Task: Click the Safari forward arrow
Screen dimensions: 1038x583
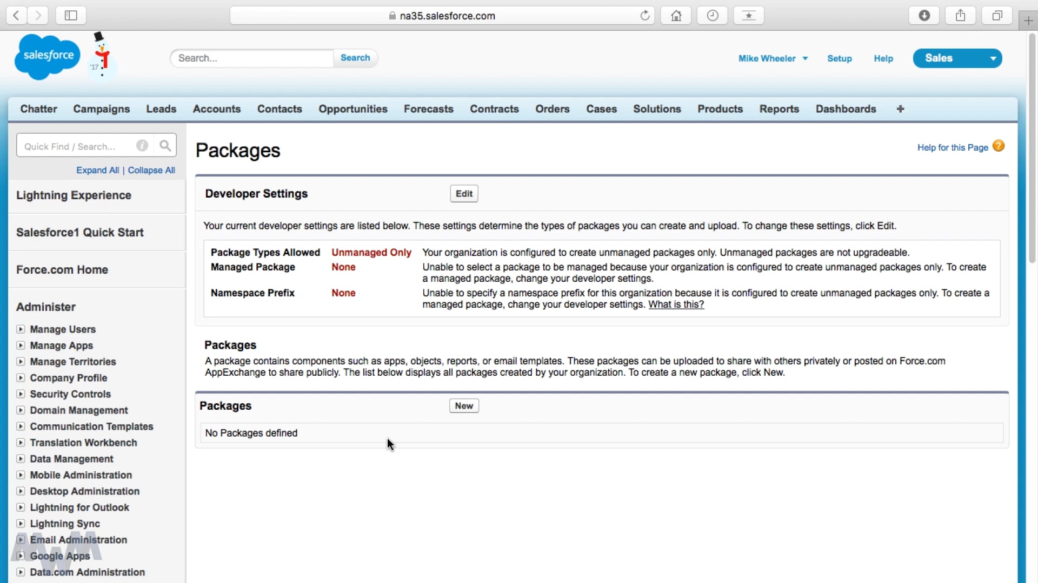Action: 38,16
